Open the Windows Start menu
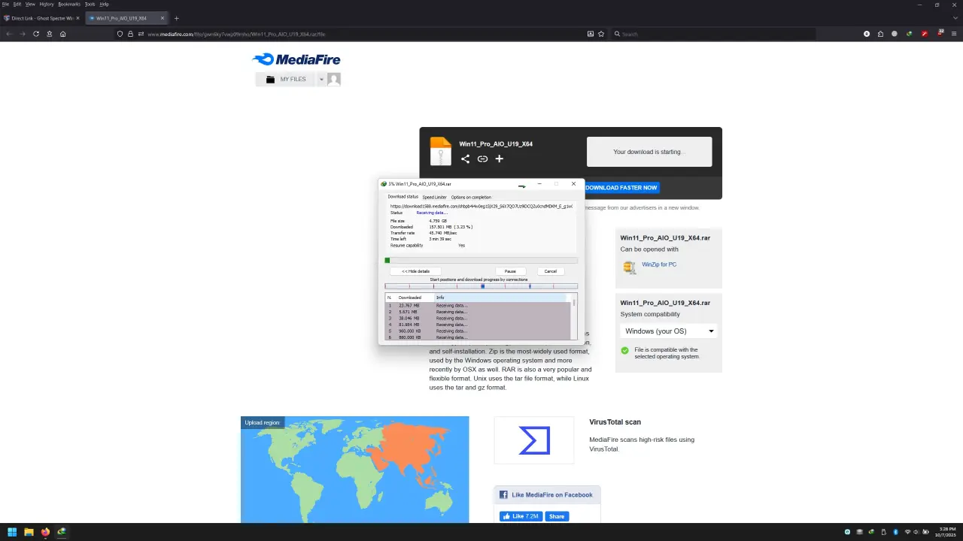 [x=12, y=532]
